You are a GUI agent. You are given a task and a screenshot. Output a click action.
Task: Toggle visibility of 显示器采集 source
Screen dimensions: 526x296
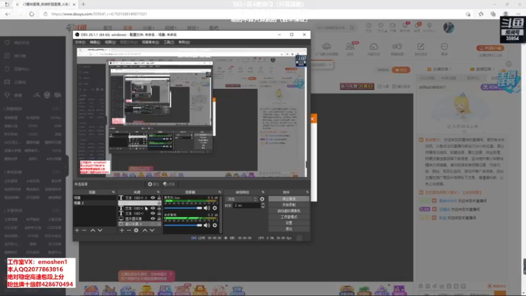pyautogui.click(x=153, y=218)
